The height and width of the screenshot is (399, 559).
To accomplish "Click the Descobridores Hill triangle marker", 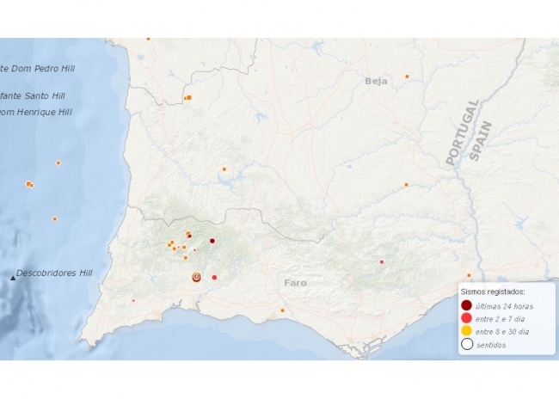I will pyautogui.click(x=13, y=277).
